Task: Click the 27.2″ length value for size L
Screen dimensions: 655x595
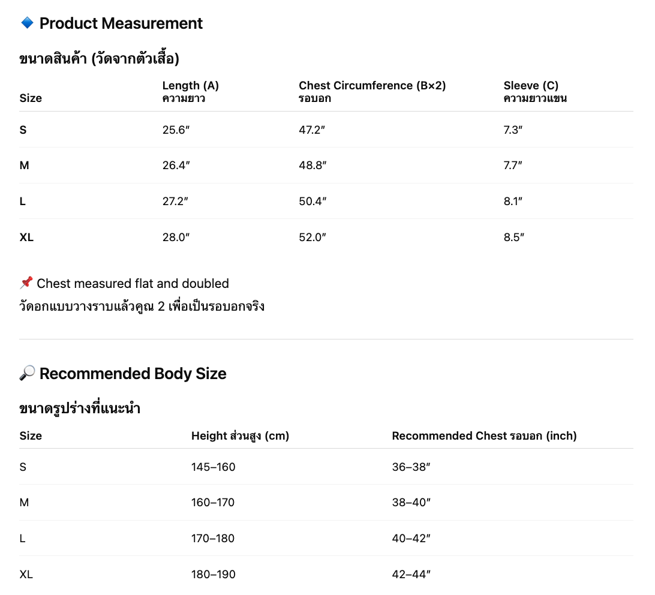Action: (x=175, y=202)
